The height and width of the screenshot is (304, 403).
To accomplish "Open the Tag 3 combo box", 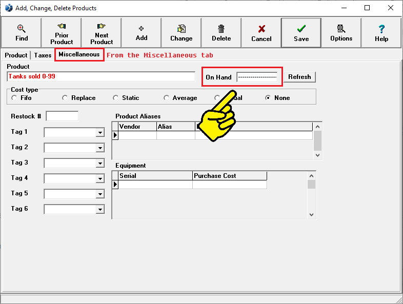I will tap(99, 164).
